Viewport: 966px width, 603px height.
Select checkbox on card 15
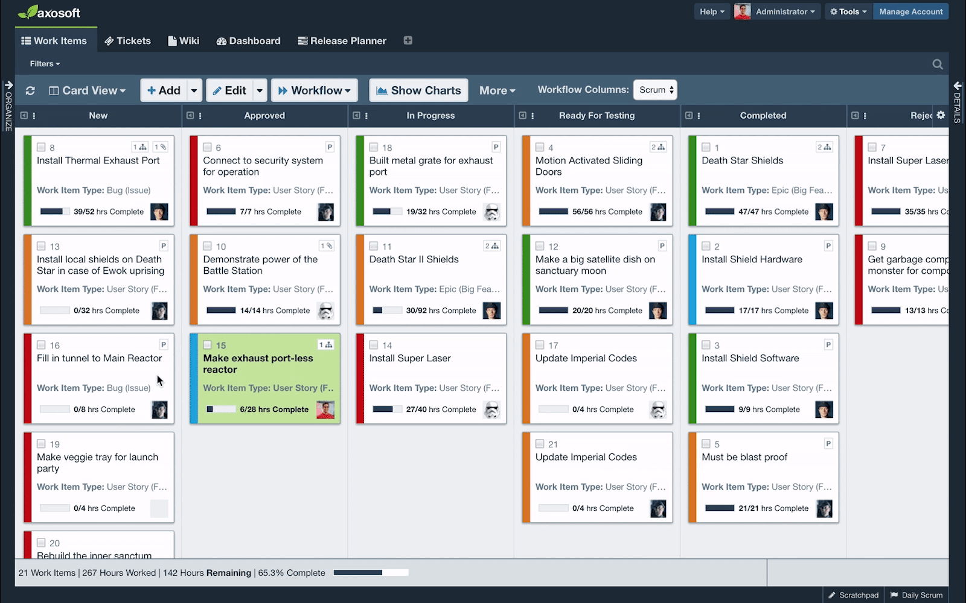(x=207, y=345)
